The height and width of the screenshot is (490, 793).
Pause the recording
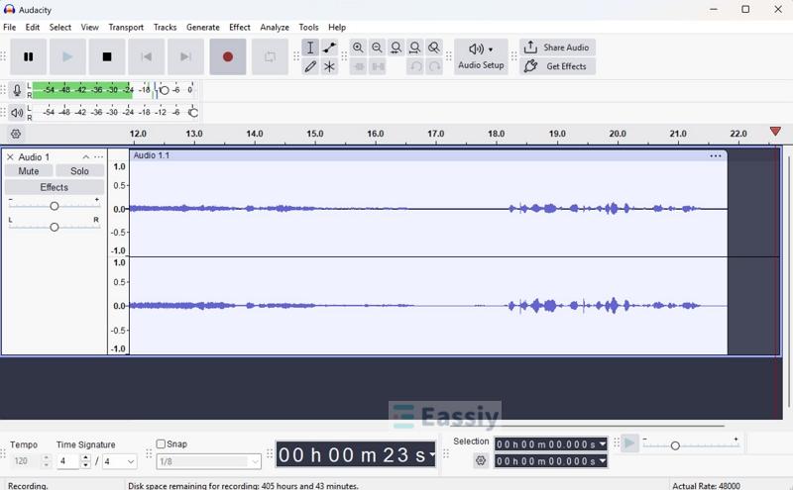(x=29, y=56)
